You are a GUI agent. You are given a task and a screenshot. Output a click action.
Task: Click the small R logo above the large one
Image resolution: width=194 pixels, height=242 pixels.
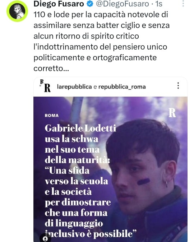42,82
